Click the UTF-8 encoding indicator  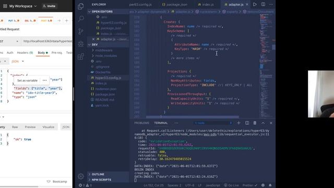click(189, 185)
